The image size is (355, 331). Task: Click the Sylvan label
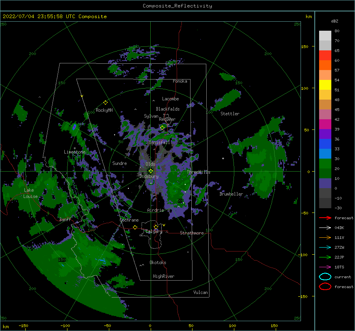[151, 116]
